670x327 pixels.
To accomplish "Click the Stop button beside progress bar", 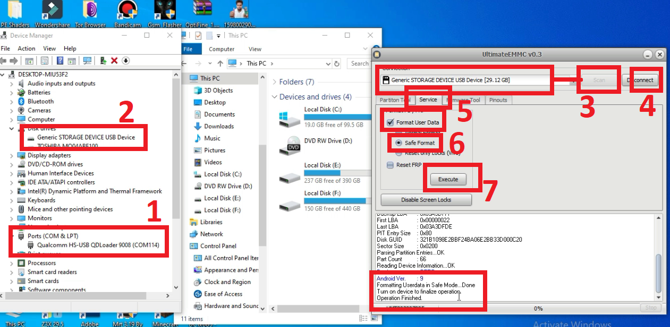I will (x=650, y=308).
